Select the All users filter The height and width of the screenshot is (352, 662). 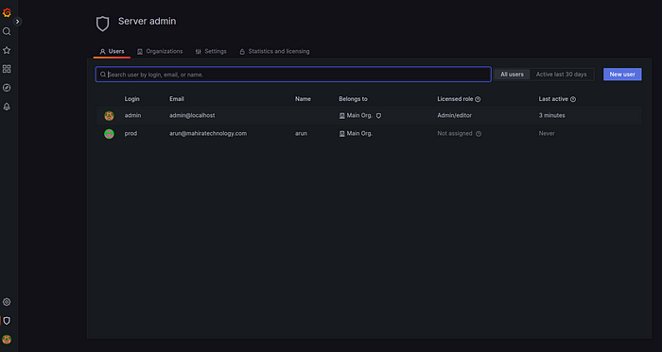[513, 75]
